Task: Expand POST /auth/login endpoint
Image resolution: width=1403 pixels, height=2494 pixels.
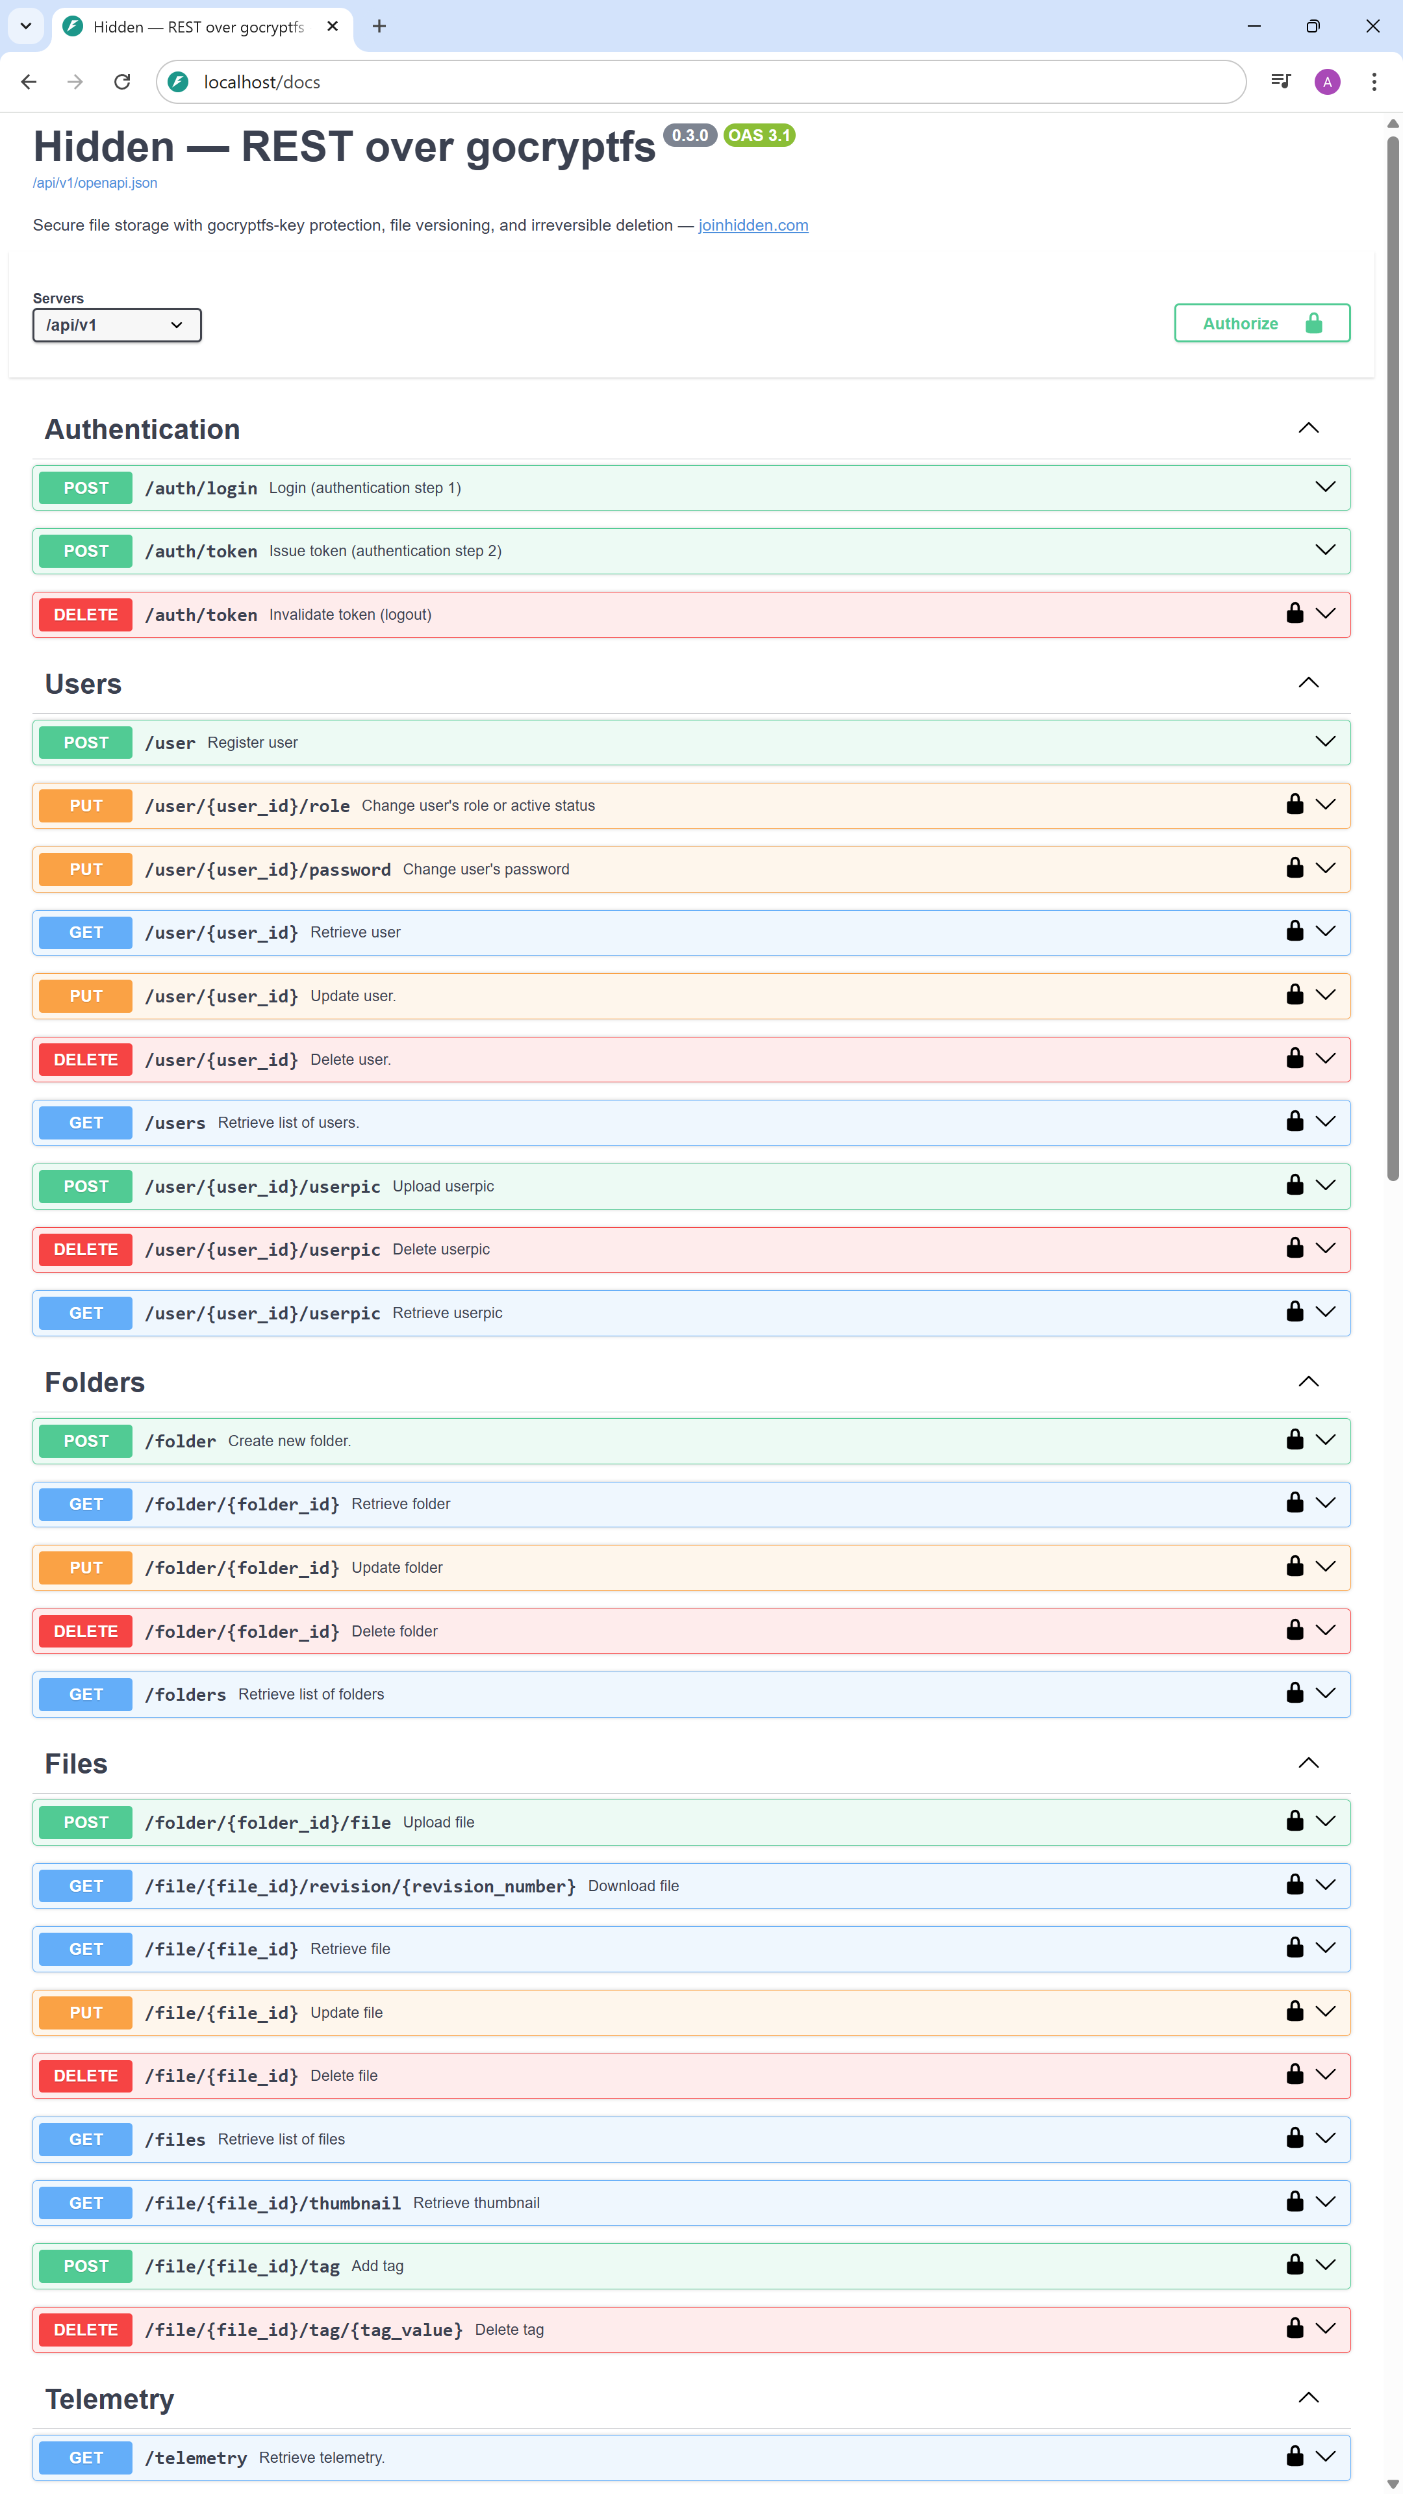Action: (1324, 487)
